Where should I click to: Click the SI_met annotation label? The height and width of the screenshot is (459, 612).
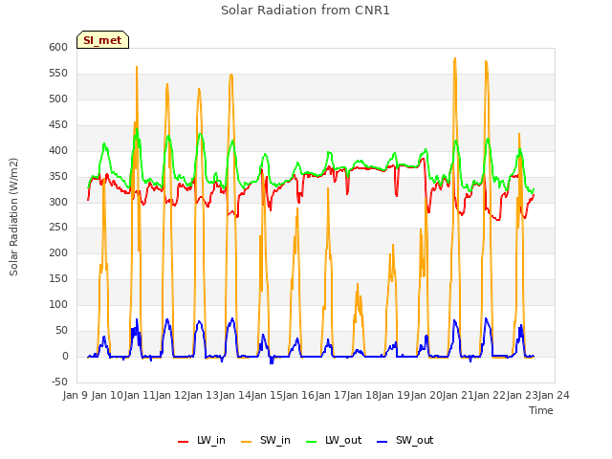click(x=102, y=40)
